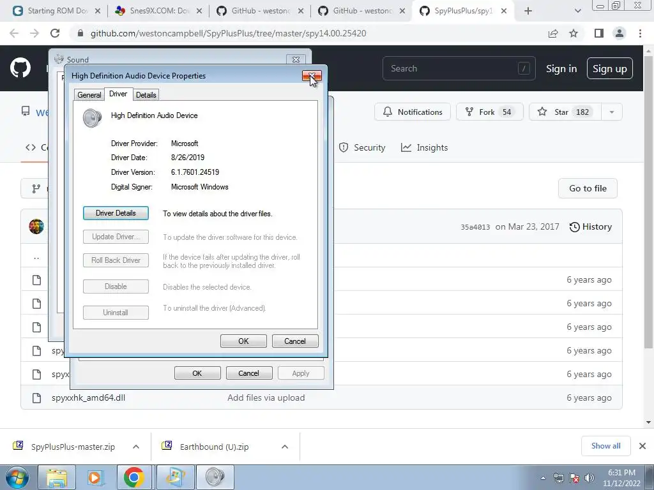
Task: Click OK in Audio Device Properties dialog
Action: pos(243,341)
